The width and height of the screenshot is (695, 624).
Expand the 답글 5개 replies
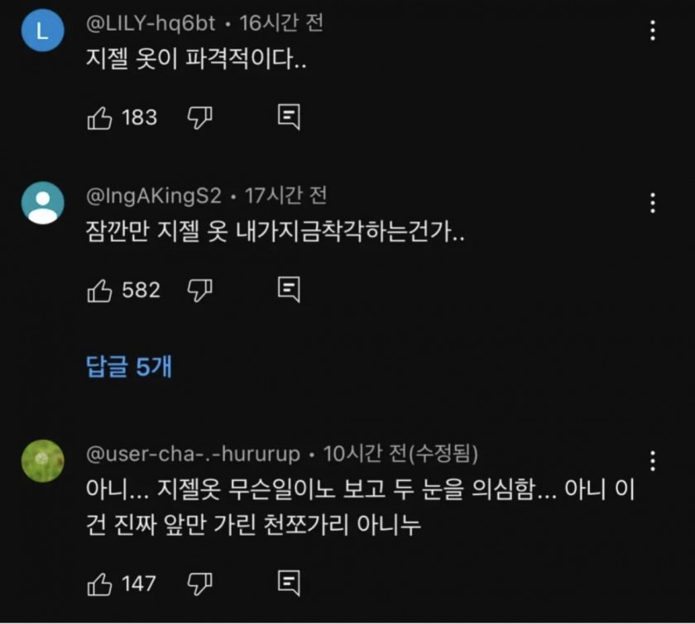coord(129,367)
